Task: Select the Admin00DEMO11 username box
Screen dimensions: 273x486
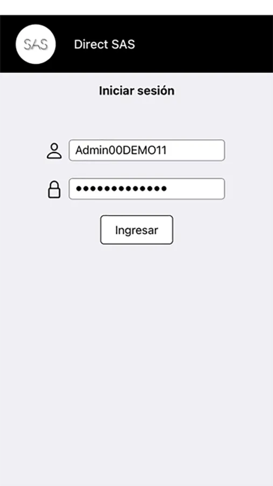Action: (146, 150)
